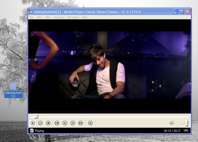The height and width of the screenshot is (142, 198).
Task: Jump to the middle of the seek bar
Action: pyautogui.click(x=109, y=116)
